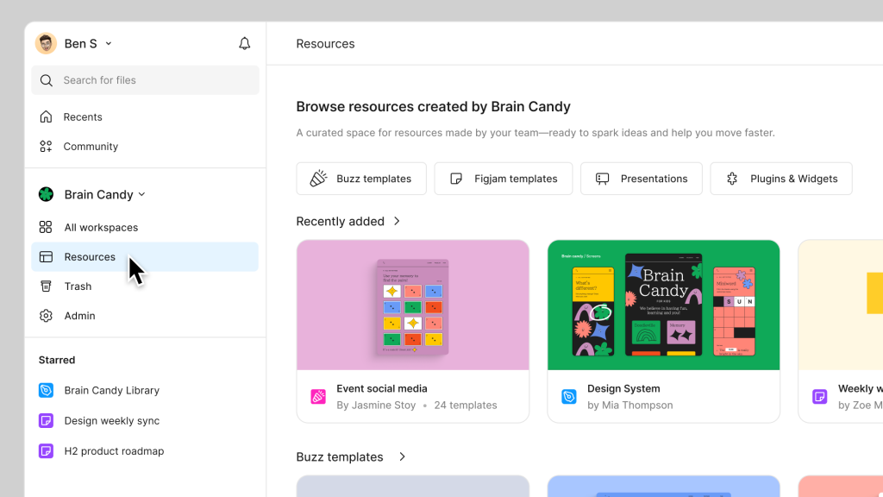Select Resources in the sidebar
Image resolution: width=883 pixels, height=497 pixels.
[x=90, y=257]
